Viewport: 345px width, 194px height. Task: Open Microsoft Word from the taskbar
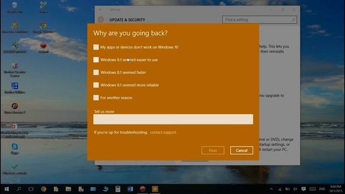130,189
